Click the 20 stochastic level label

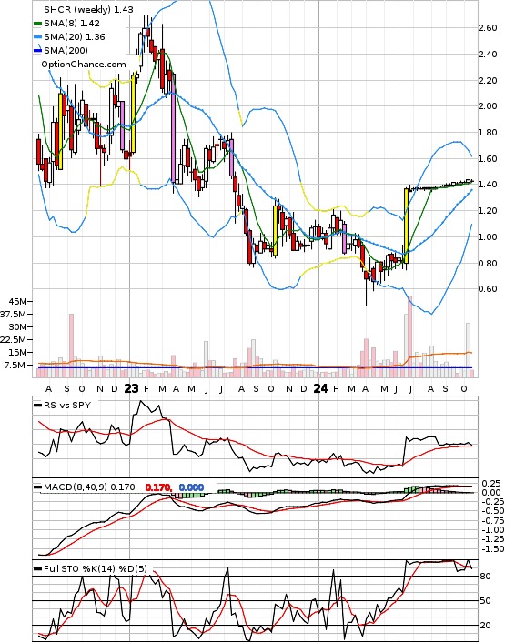tap(485, 626)
